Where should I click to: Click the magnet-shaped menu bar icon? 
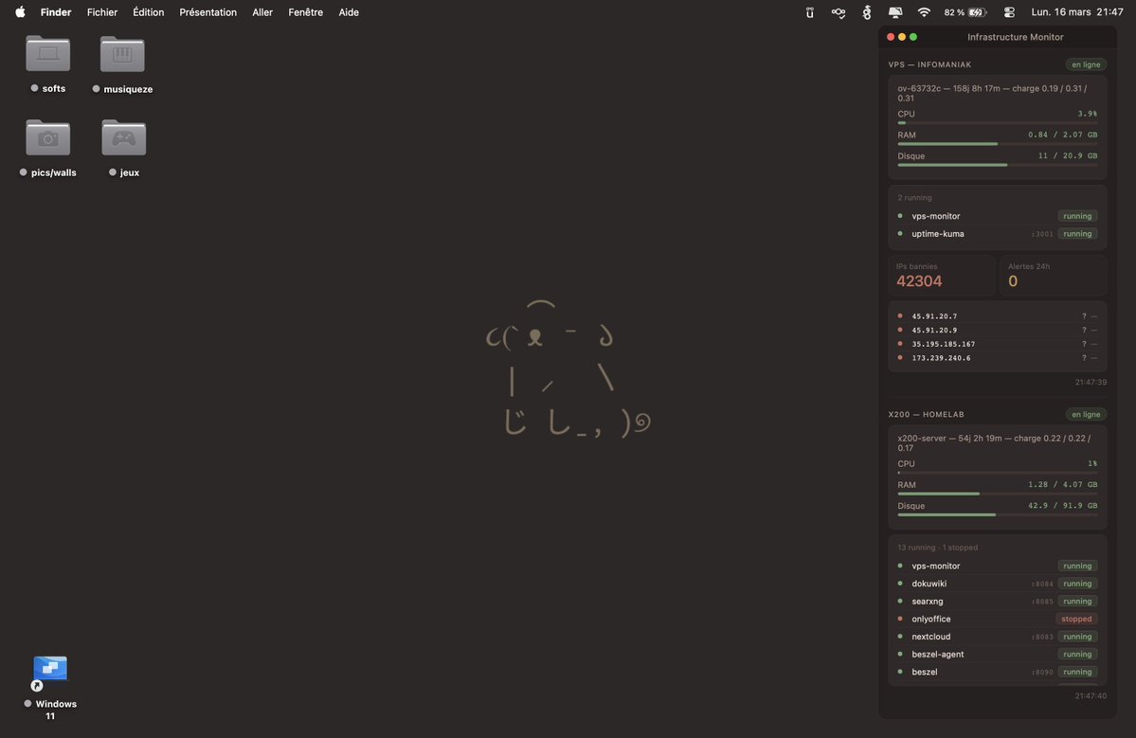[810, 12]
